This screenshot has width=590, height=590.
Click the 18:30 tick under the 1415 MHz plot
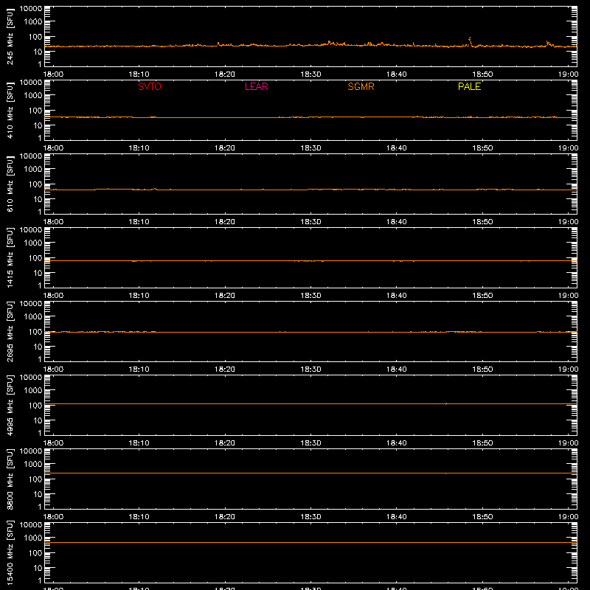point(310,296)
